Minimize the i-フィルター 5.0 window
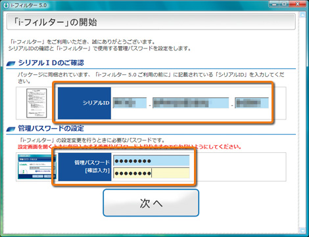Image resolution: width=309 pixels, height=237 pixels. tap(275, 4)
